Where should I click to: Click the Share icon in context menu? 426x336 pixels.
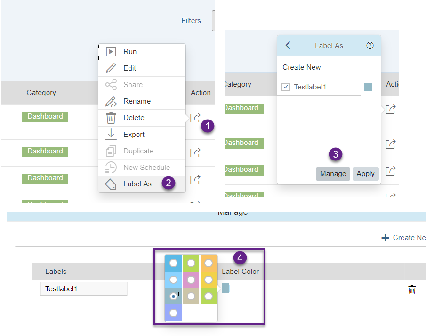coord(111,85)
